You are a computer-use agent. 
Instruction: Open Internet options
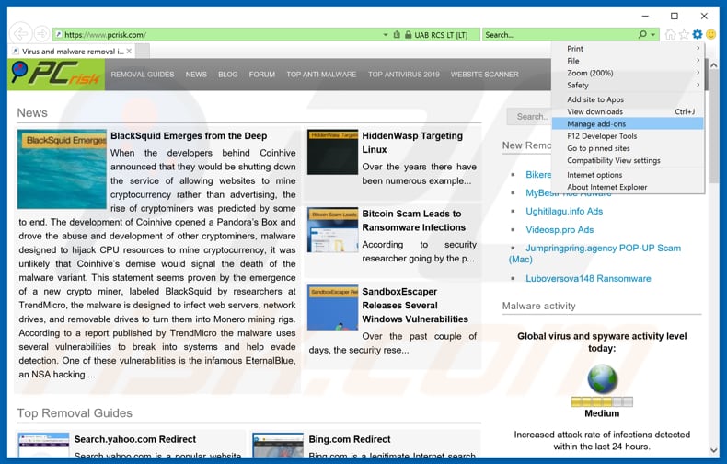pyautogui.click(x=628, y=175)
